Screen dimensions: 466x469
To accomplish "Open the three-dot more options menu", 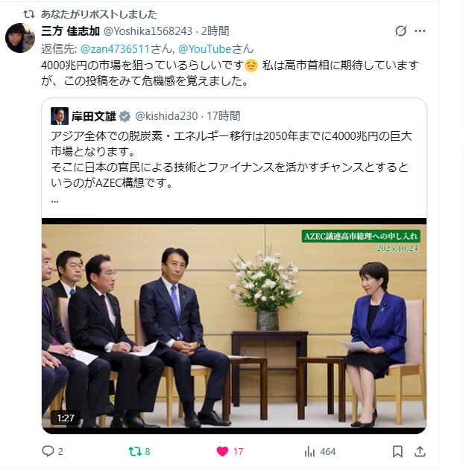I will (x=420, y=31).
